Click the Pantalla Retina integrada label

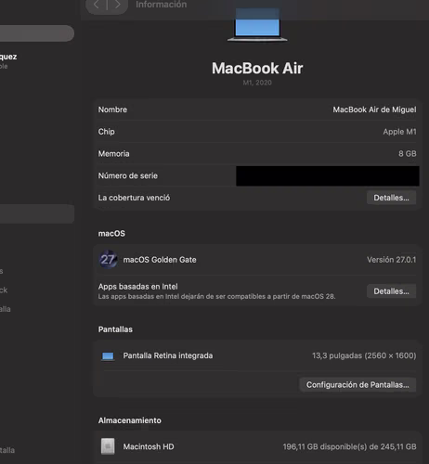pos(168,355)
